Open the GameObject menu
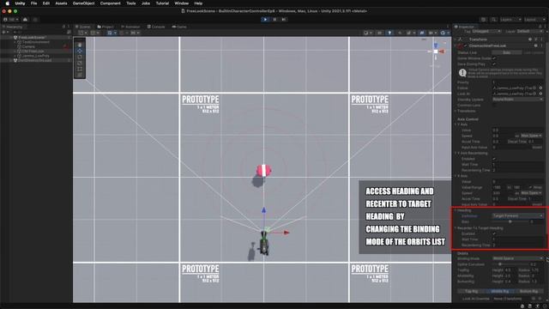The width and height of the screenshot is (549, 309). tap(83, 3)
